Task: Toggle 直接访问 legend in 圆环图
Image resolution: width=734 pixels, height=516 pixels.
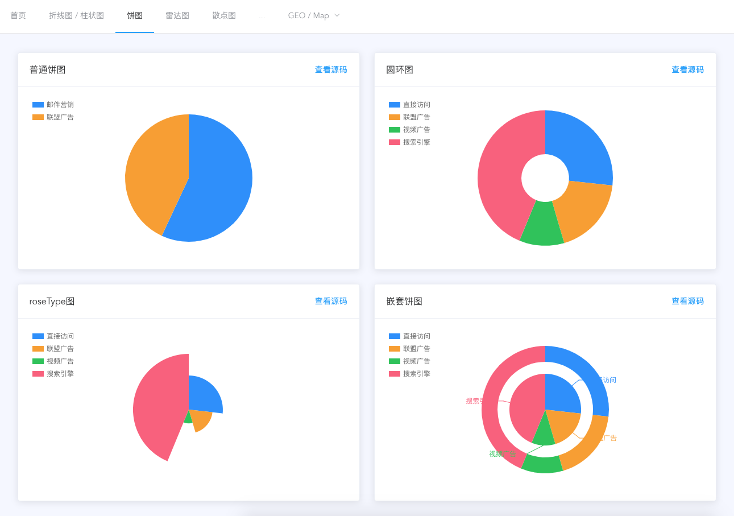Action: (x=409, y=105)
